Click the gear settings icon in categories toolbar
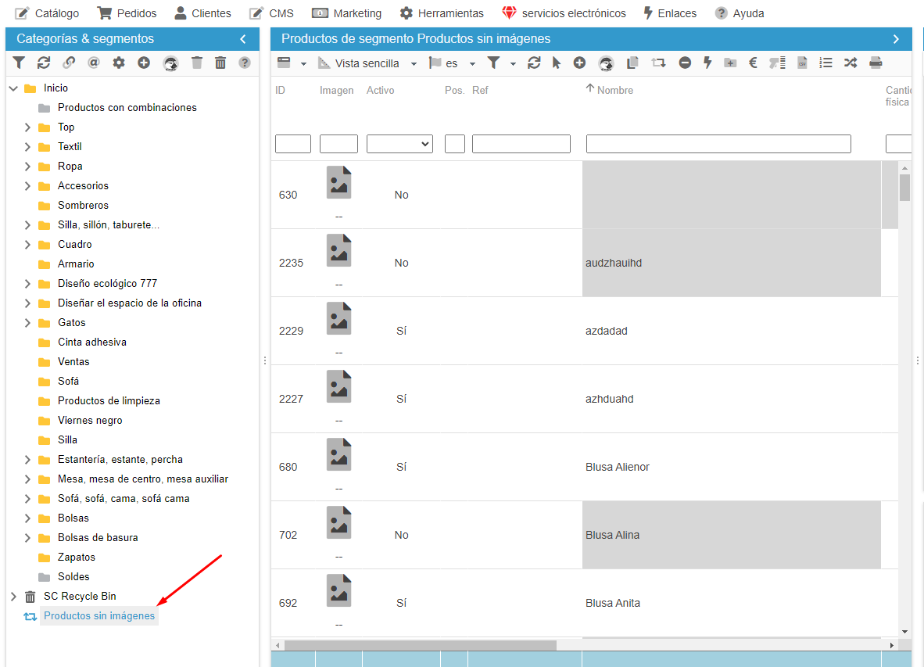924x667 pixels. pos(119,63)
